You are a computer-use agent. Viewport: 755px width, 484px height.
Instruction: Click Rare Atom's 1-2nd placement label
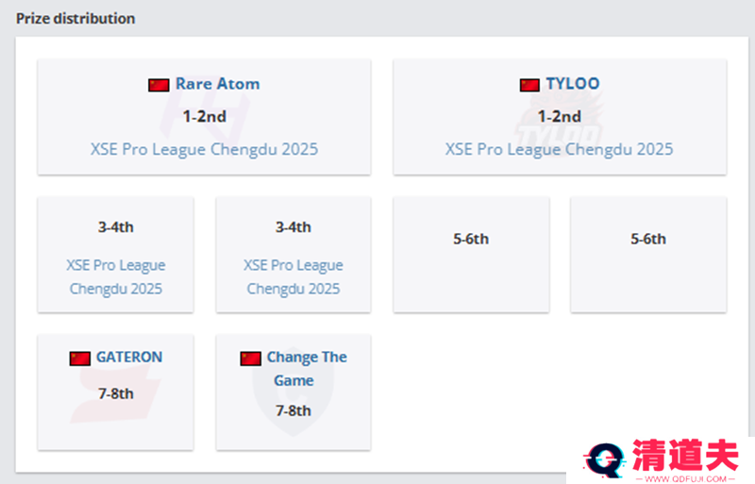point(204,117)
